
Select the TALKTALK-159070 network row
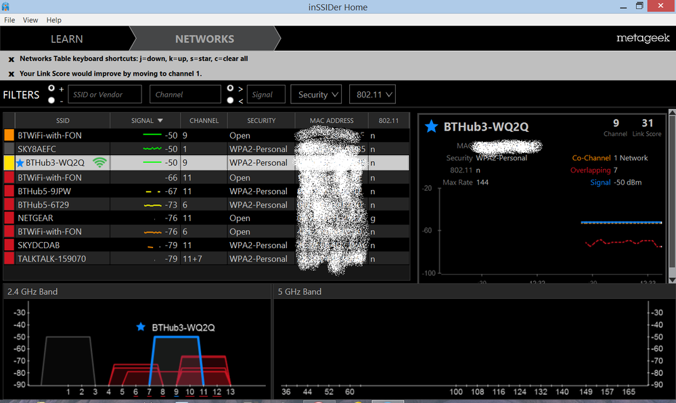(x=206, y=258)
